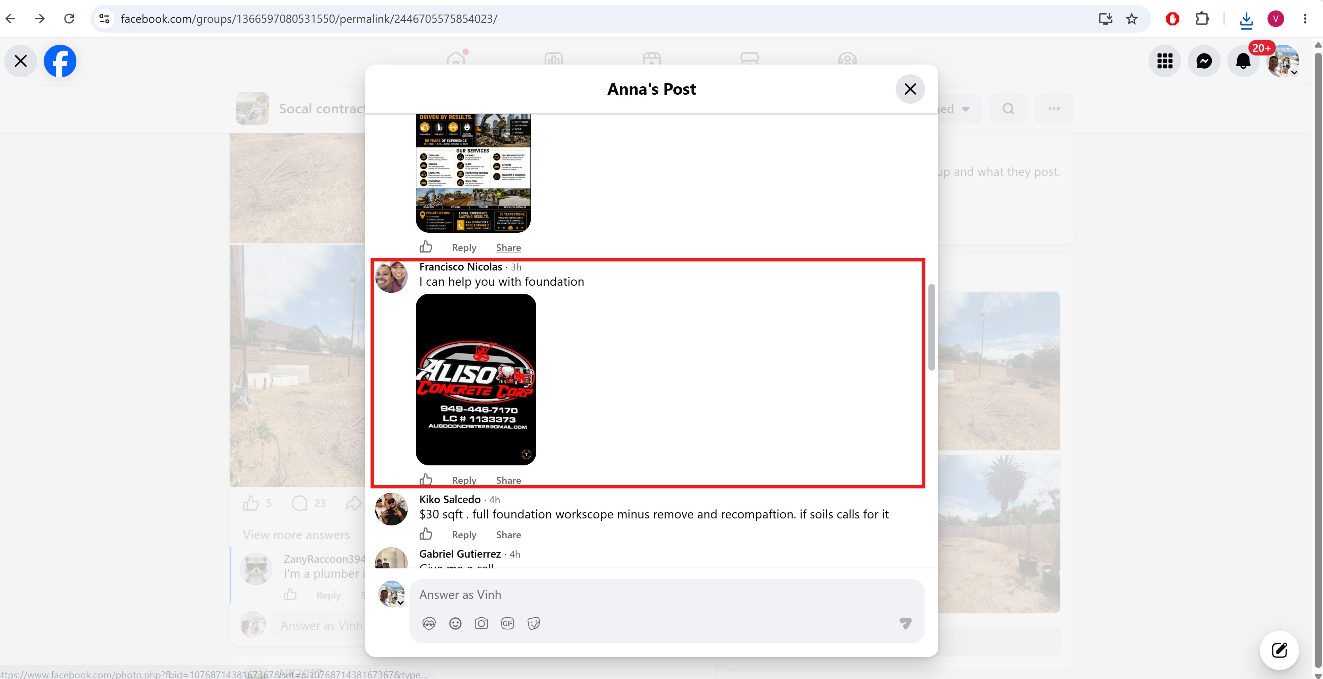
Task: Open the 3h timestamp on Francisco's comment
Action: coord(516,267)
